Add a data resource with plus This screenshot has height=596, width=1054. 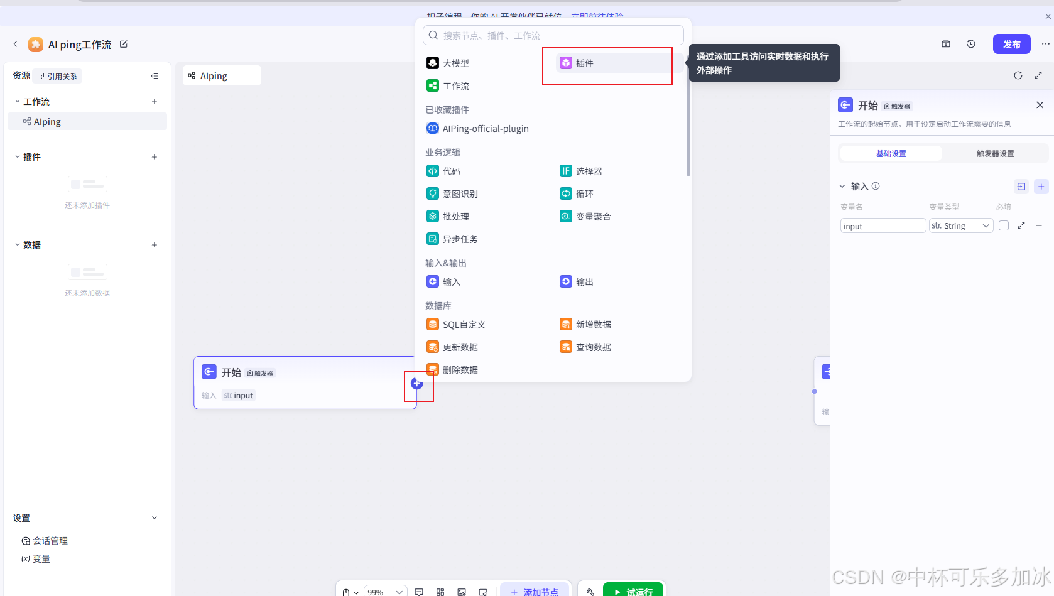pyautogui.click(x=155, y=244)
